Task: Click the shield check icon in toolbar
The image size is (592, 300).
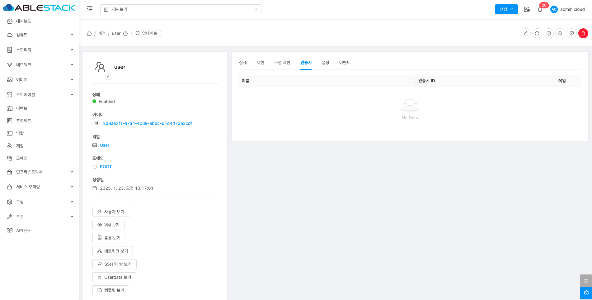Action: point(571,33)
